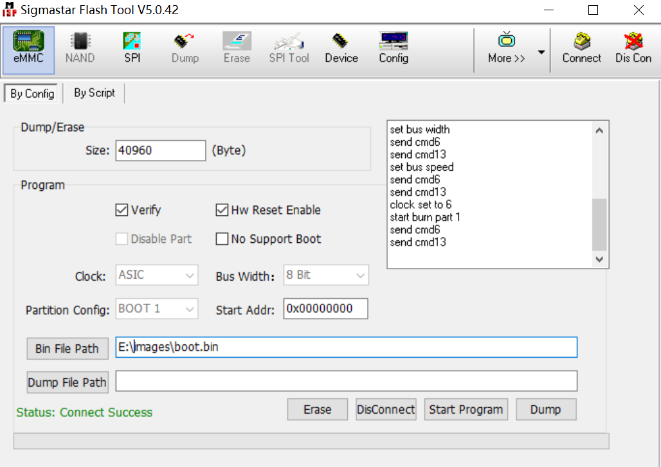Screen dimensions: 661x467
Task: Switch to the By Script tab
Action: pyautogui.click(x=94, y=93)
